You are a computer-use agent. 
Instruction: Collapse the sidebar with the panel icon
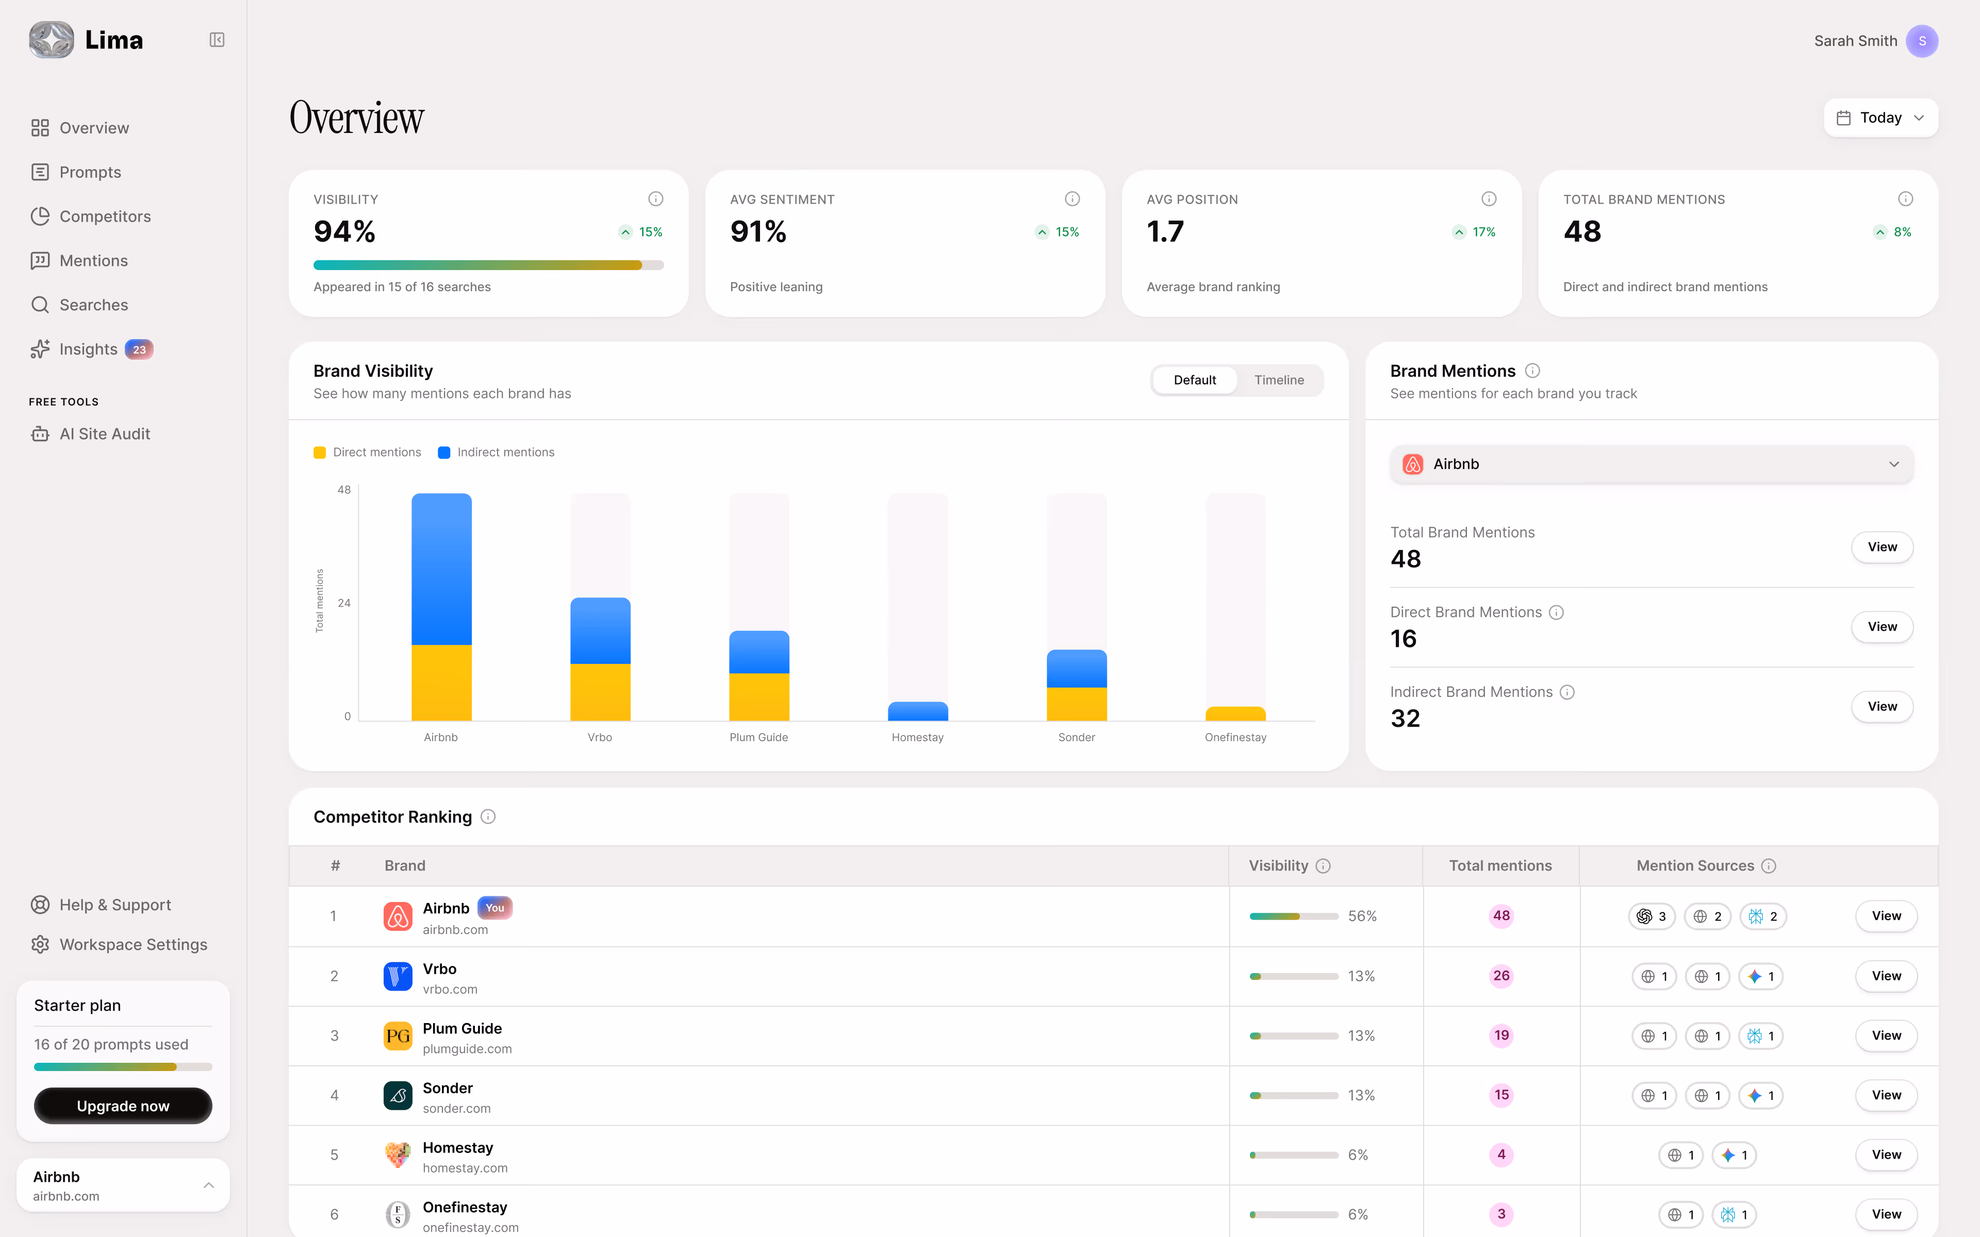tap(217, 40)
